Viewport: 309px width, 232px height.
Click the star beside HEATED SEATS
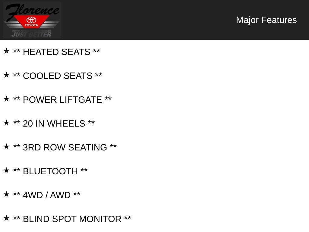pyautogui.click(x=6, y=51)
